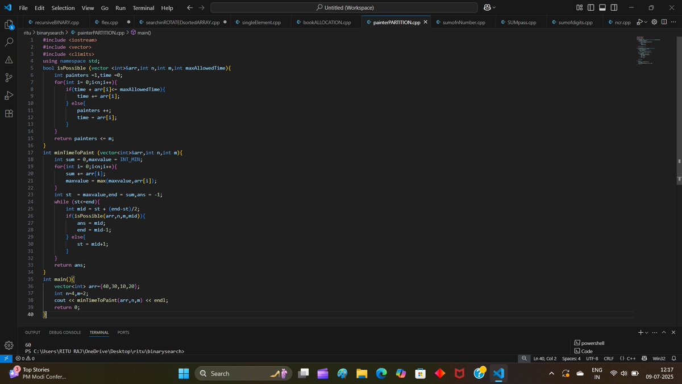Click 'binarysearch' in the breadcrumb
The width and height of the screenshot is (682, 384).
pyautogui.click(x=51, y=32)
